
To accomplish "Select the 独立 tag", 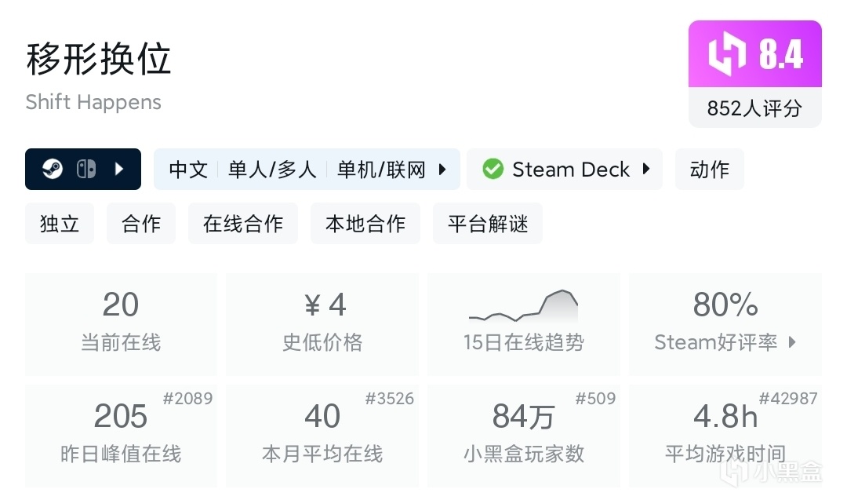I will coord(60,224).
